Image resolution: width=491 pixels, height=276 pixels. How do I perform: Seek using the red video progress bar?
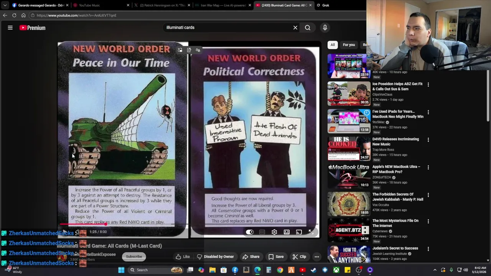[189, 225]
